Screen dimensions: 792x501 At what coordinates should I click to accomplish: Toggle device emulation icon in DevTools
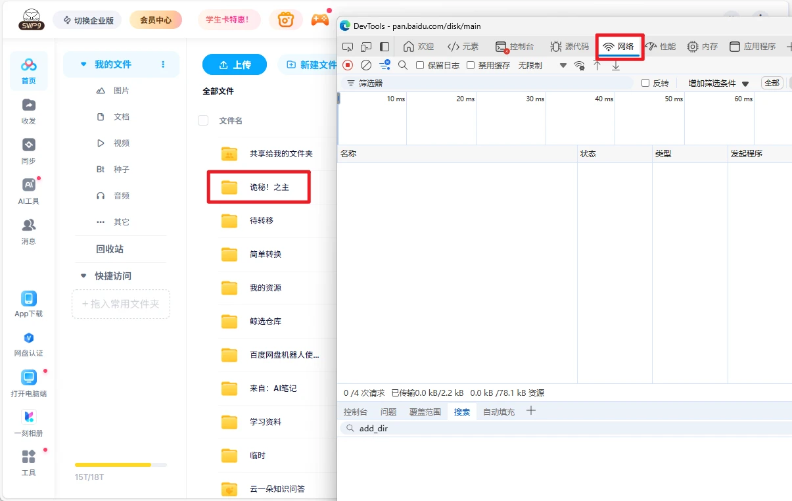point(366,47)
